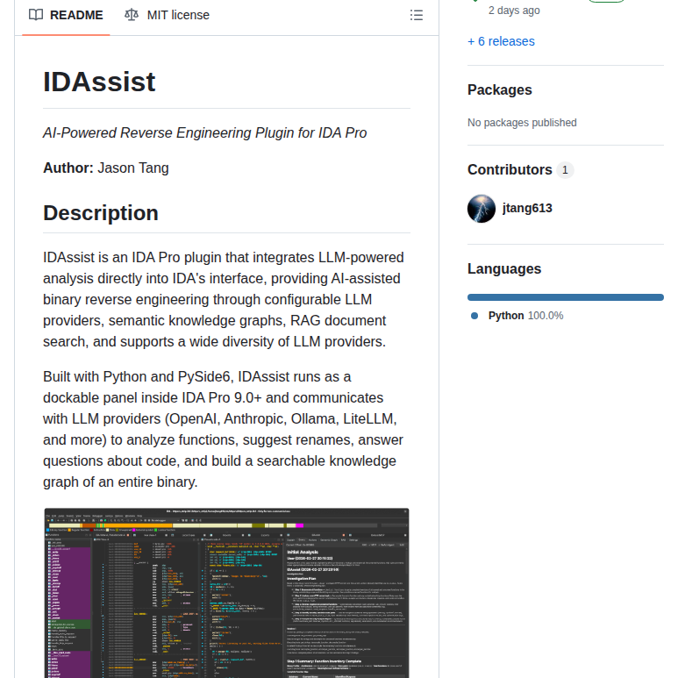Click the Packages heading
This screenshot has width=685, height=678.
coord(499,90)
